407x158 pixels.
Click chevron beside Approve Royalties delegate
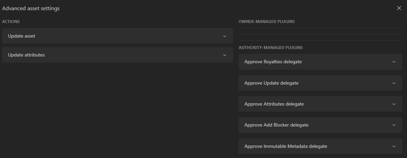coord(394,62)
